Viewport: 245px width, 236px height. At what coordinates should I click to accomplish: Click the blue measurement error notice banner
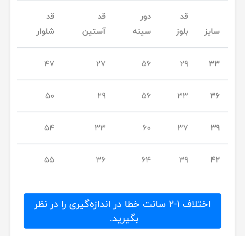coord(122,211)
